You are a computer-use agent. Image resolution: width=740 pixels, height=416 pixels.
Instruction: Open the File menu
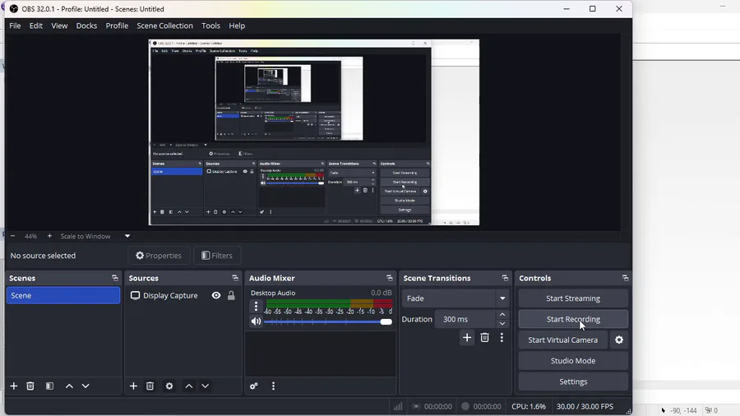click(15, 25)
